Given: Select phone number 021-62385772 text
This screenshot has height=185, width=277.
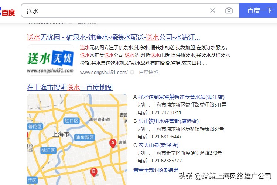Looking at the screenshot, I should click(x=167, y=161).
